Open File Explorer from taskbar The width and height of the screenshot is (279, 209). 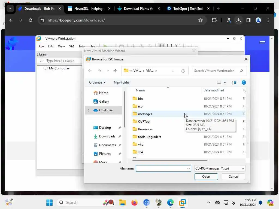pos(122,202)
